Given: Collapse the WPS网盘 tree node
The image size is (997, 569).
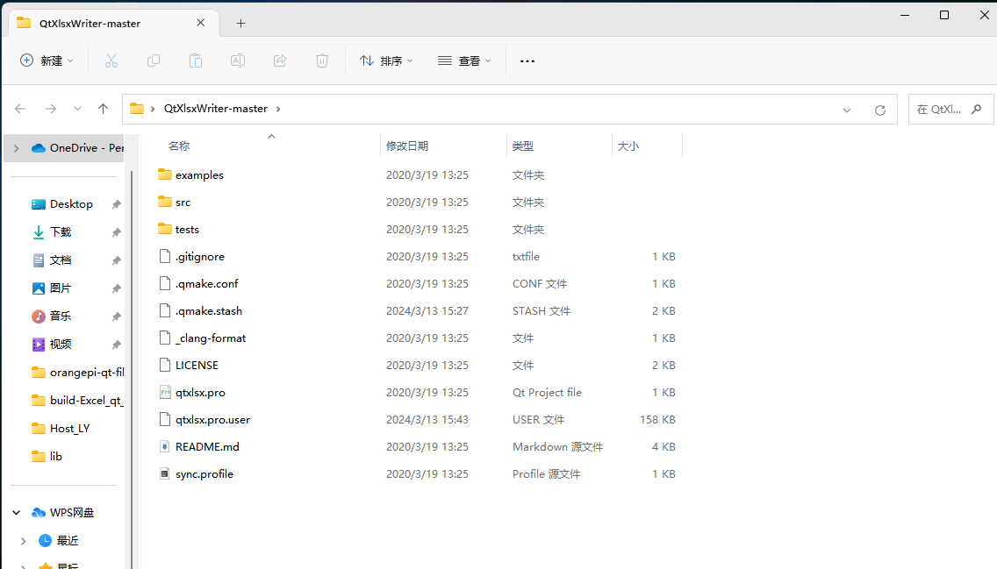Looking at the screenshot, I should [x=17, y=513].
